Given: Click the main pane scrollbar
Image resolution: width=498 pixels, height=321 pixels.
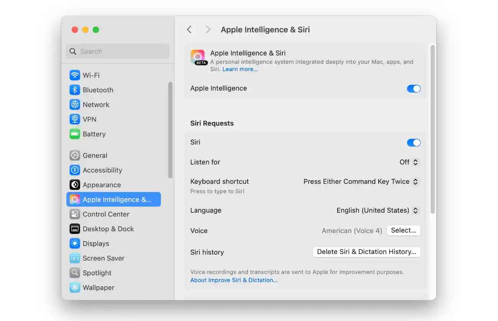Looking at the screenshot, I should (x=432, y=129).
